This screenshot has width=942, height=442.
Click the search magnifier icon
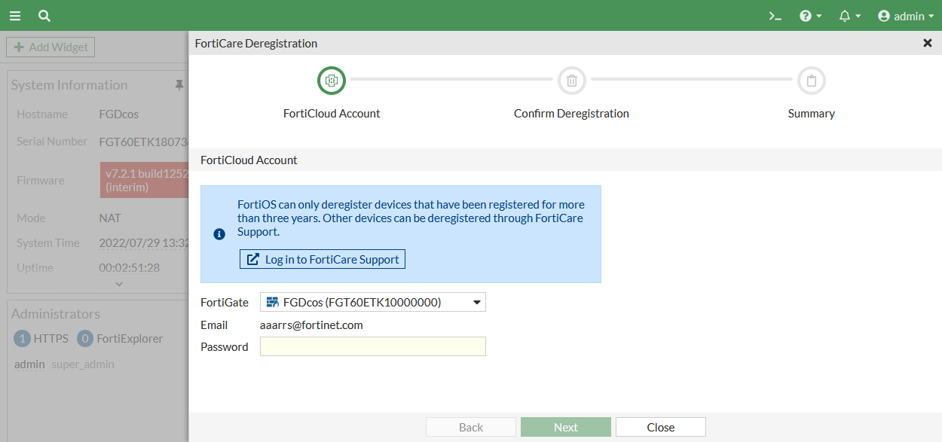[x=44, y=15]
